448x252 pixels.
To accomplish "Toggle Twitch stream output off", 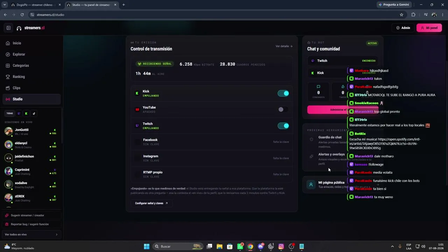I will point(283,126).
